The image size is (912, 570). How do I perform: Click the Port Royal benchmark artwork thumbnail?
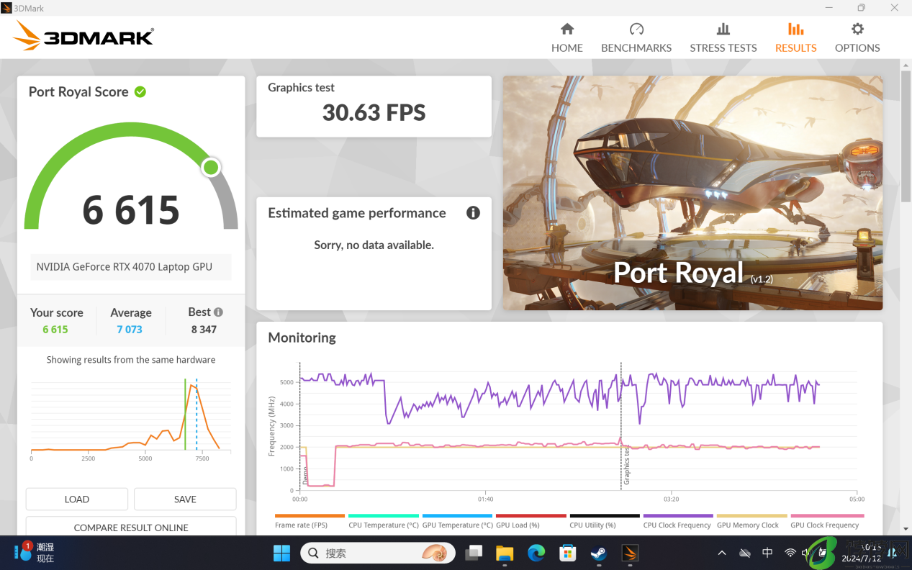tap(692, 193)
